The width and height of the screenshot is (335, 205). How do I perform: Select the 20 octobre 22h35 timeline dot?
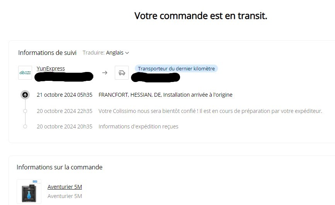pos(25,111)
